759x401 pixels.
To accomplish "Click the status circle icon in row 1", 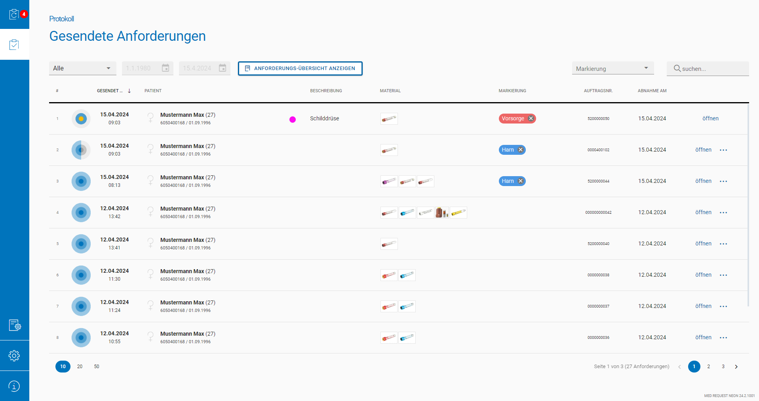I will [81, 119].
